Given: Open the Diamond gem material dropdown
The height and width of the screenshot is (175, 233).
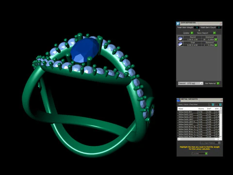Looking at the screenshot, I should point(190,83).
